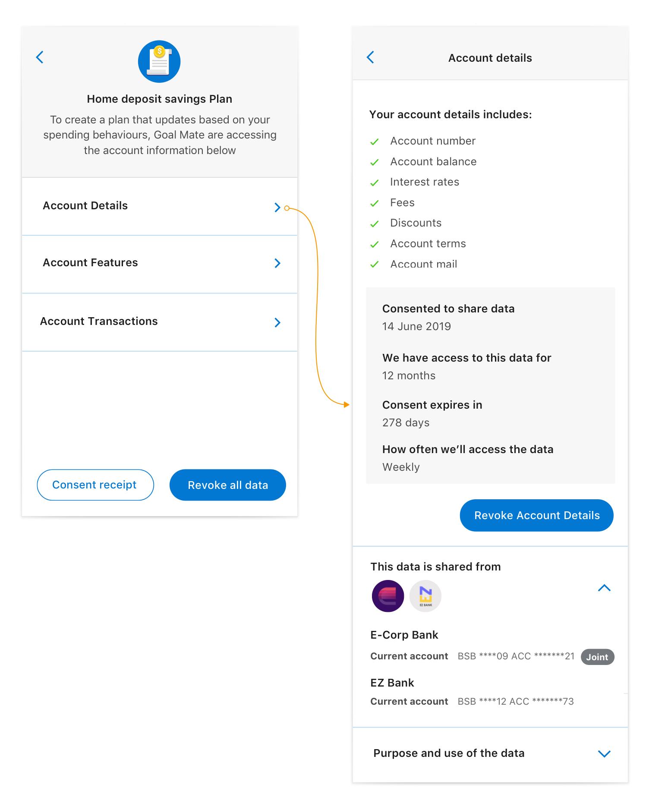Image resolution: width=649 pixels, height=794 pixels.
Task: Go back from Home deposit savings Plan
Action: [40, 57]
